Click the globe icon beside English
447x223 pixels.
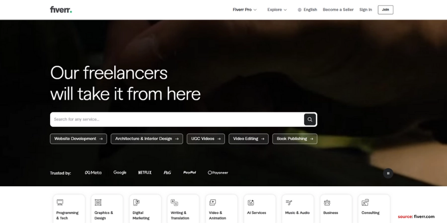(299, 10)
